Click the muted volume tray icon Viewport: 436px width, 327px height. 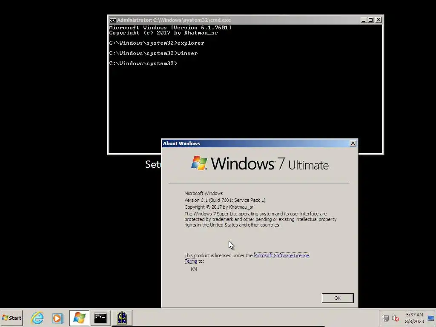395,318
